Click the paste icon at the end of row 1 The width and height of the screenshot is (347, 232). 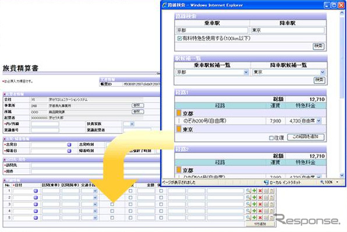coord(271,191)
